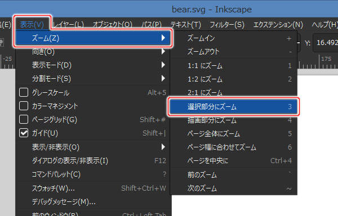Open the ヘルプ(H) menu
338x216 pixels.
tap(324, 25)
